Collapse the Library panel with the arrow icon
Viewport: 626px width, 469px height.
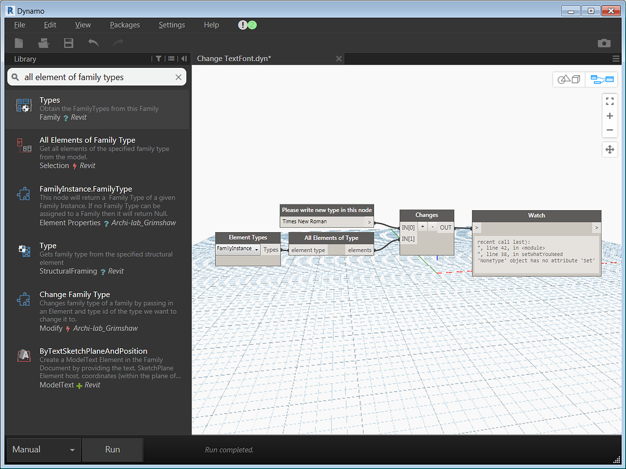point(183,59)
